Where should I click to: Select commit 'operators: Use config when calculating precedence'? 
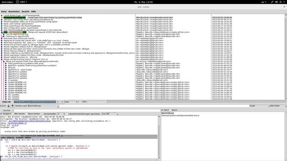pos(29,20)
